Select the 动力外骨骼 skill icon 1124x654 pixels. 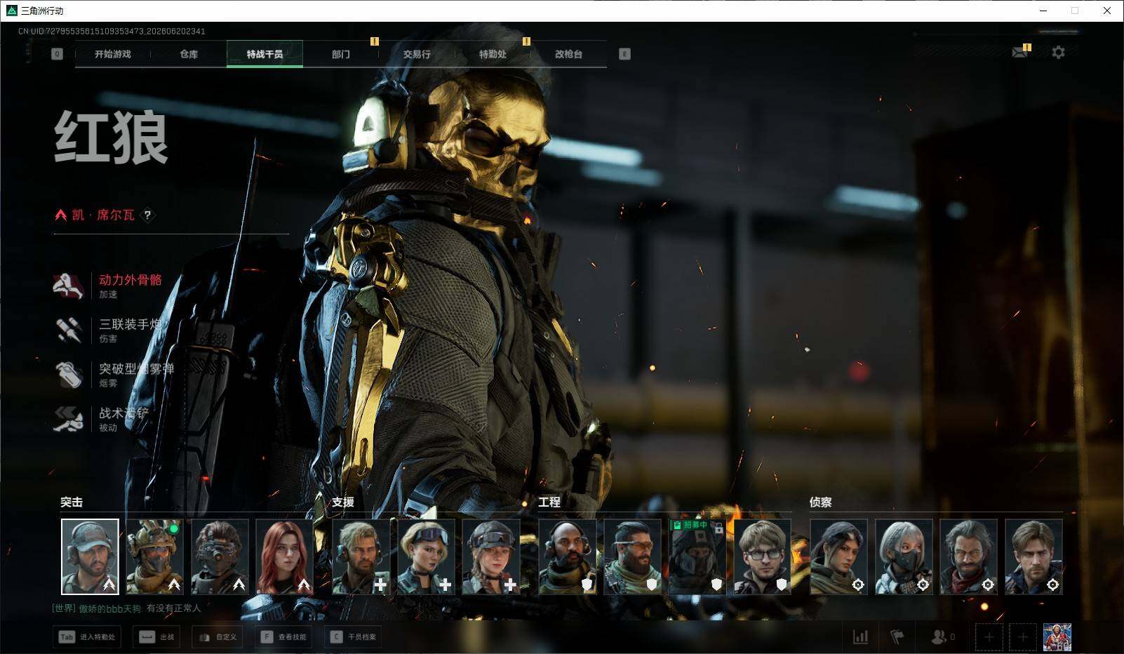click(69, 286)
